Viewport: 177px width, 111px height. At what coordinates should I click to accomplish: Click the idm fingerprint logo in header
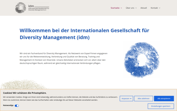point(32,8)
